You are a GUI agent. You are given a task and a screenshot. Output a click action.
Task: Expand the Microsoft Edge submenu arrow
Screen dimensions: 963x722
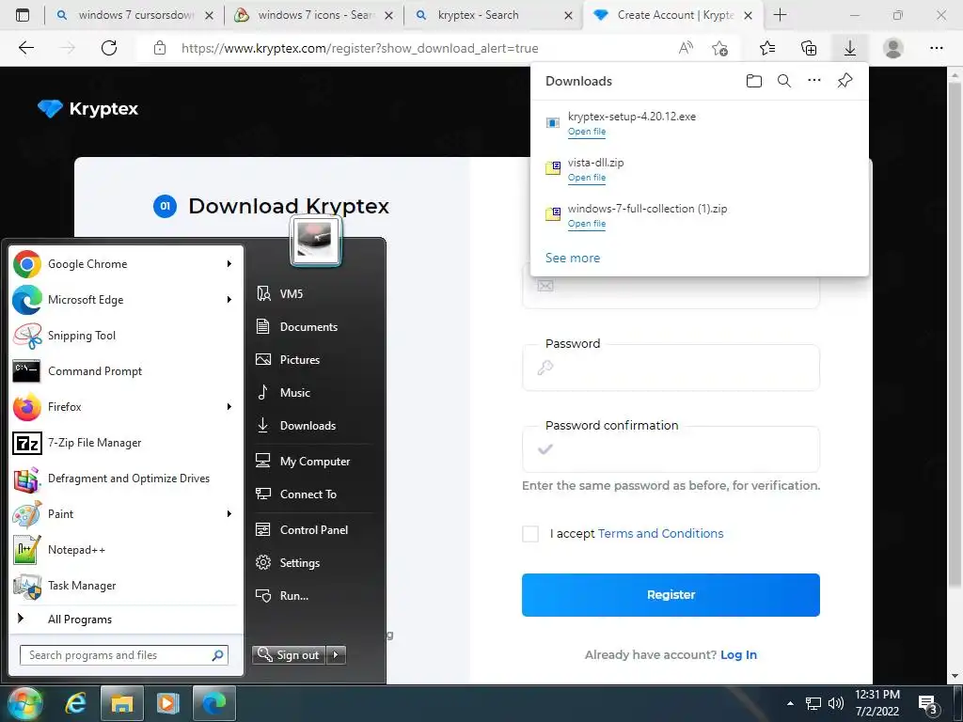click(229, 300)
